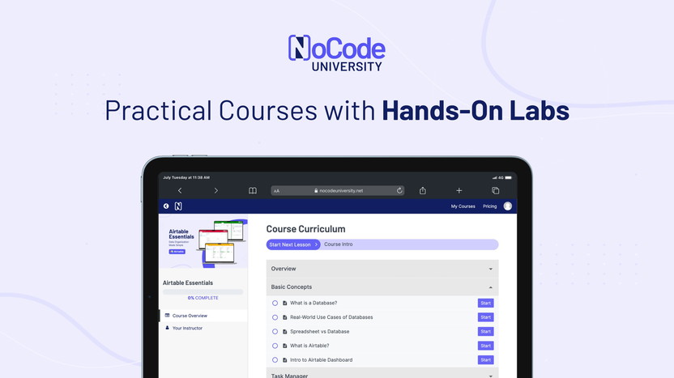Click the user profile avatar
The height and width of the screenshot is (378, 674).
pyautogui.click(x=508, y=206)
